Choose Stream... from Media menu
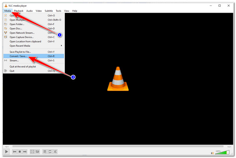This screenshot has height=158, width=236. tap(34, 60)
